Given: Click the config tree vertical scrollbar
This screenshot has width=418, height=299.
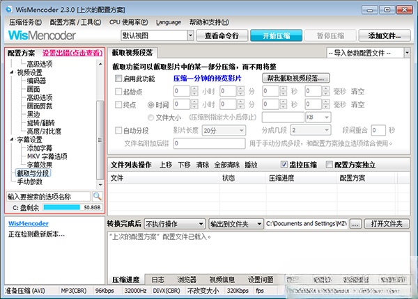Looking at the screenshot, I should tap(100, 140).
